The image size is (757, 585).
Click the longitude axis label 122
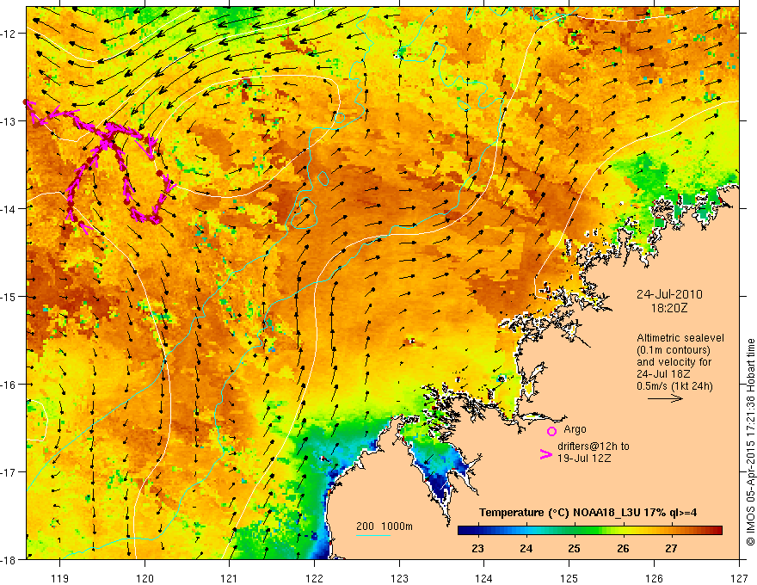[x=314, y=578]
